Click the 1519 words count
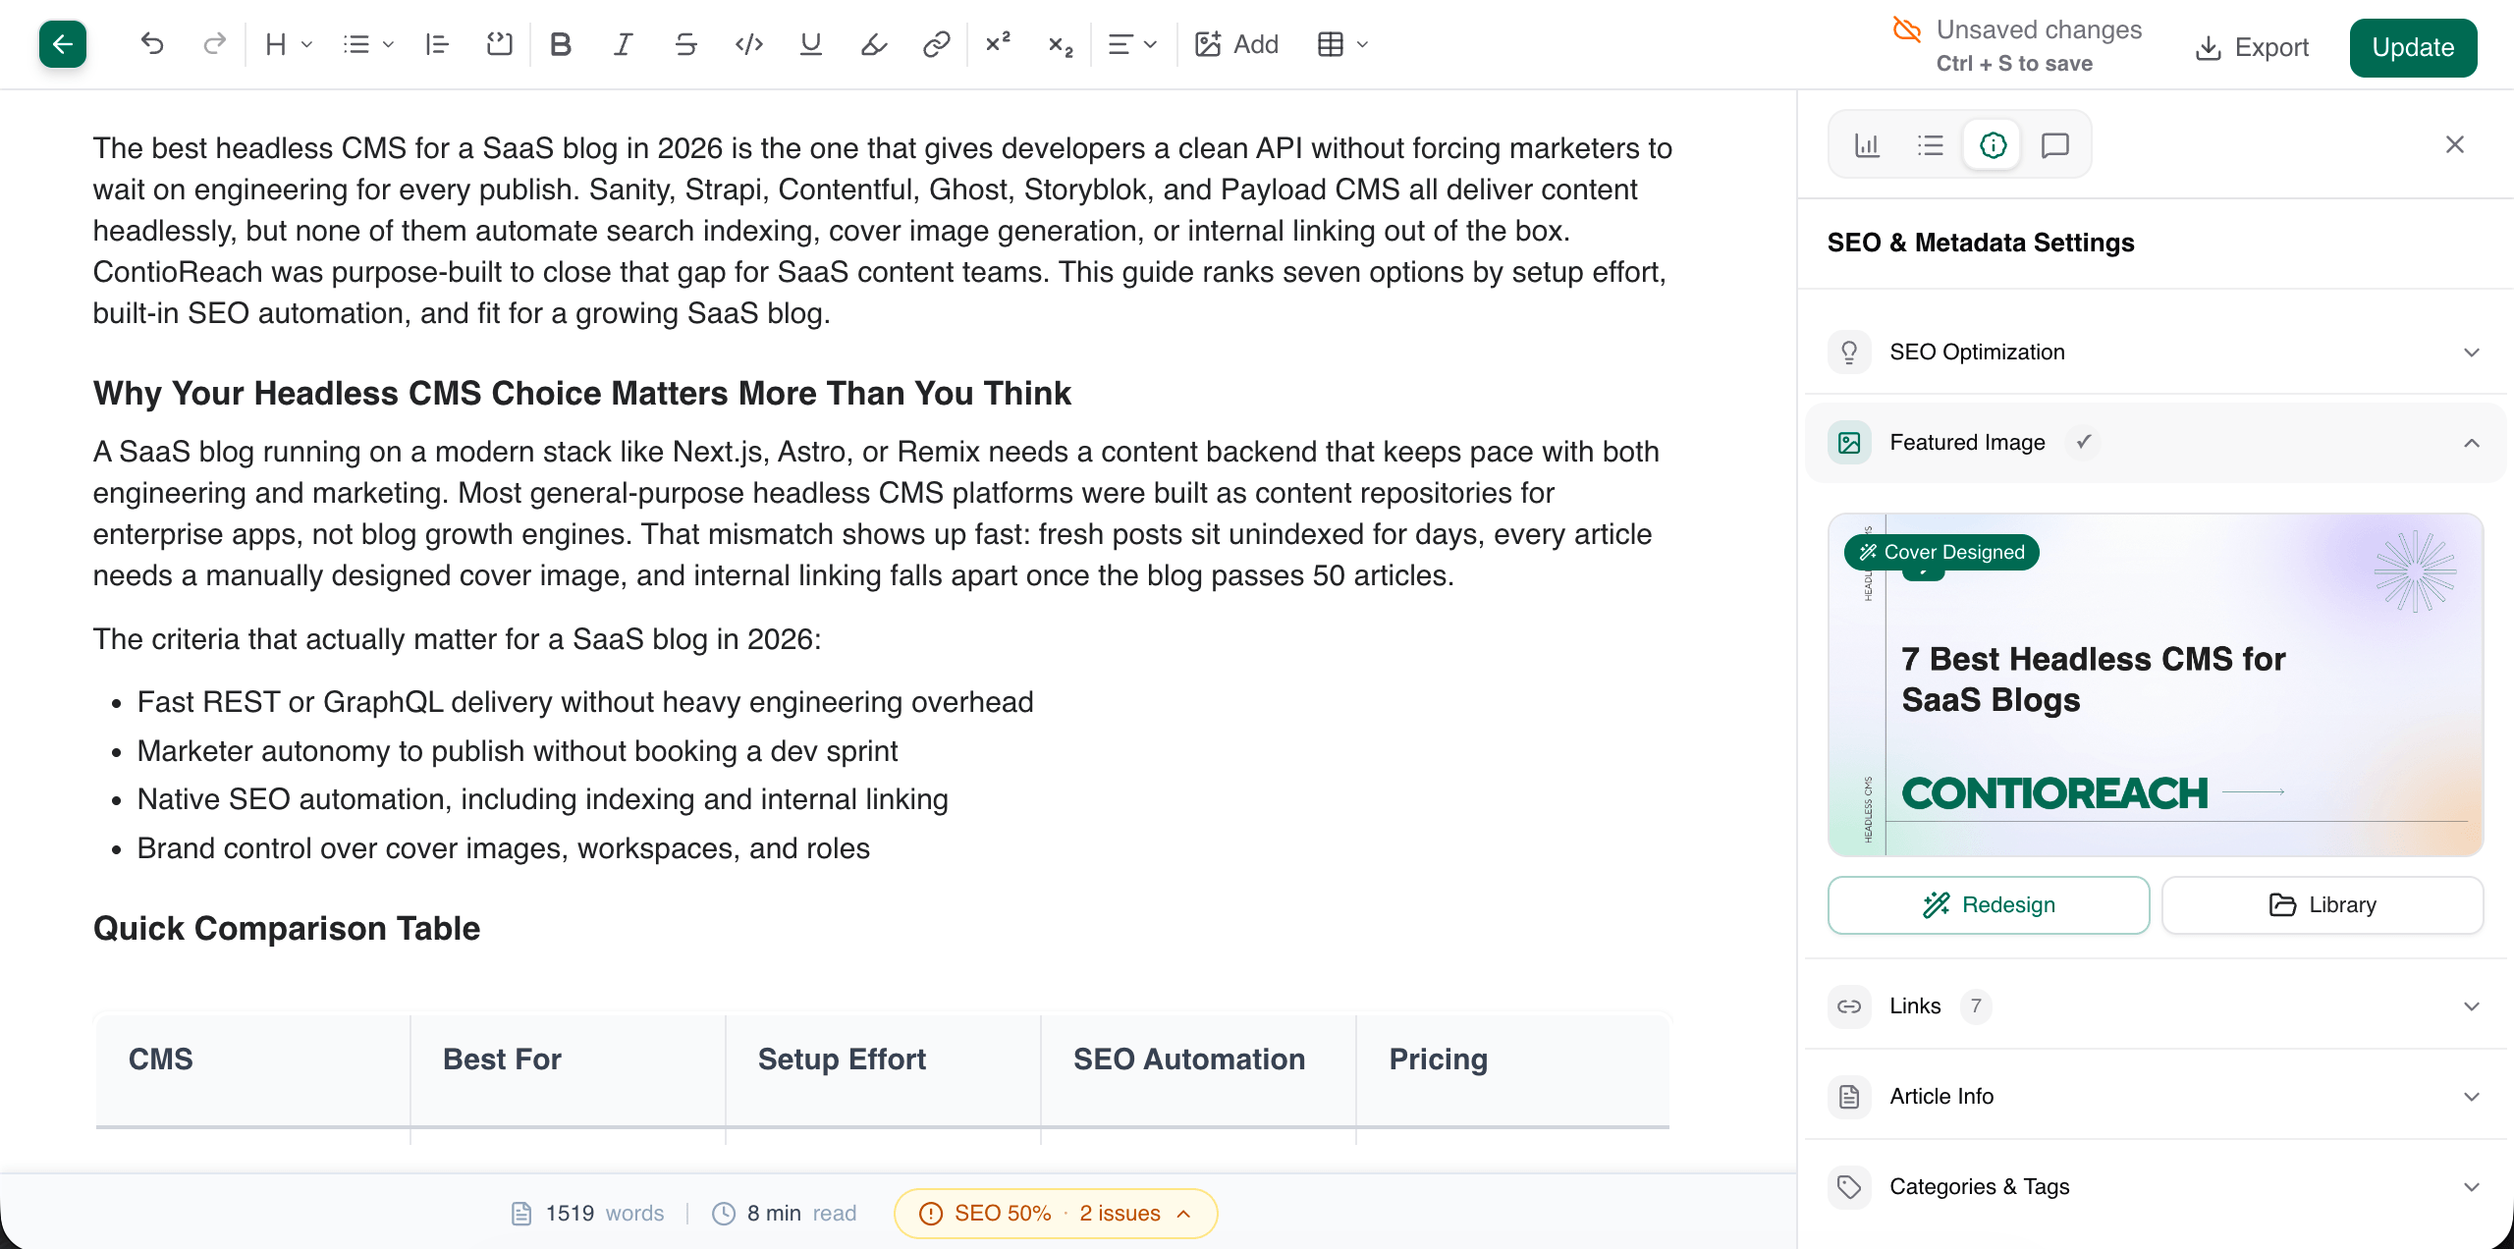This screenshot has width=2514, height=1249. [605, 1214]
